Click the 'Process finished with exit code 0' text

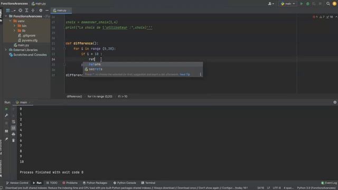click(52, 173)
